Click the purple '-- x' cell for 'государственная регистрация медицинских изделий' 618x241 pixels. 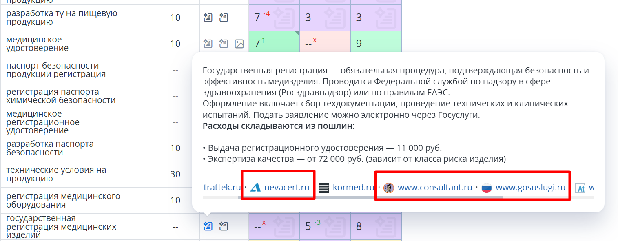click(x=274, y=226)
